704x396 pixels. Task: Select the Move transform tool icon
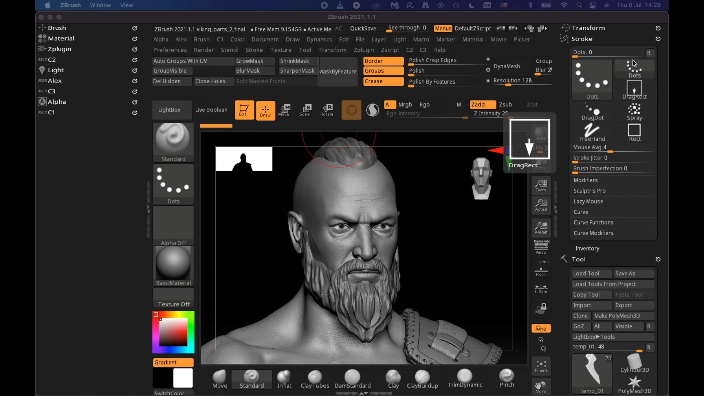tap(284, 110)
